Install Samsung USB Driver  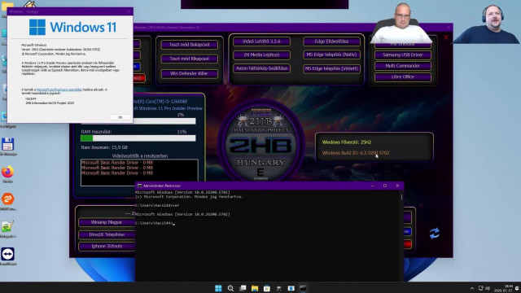[x=403, y=55]
